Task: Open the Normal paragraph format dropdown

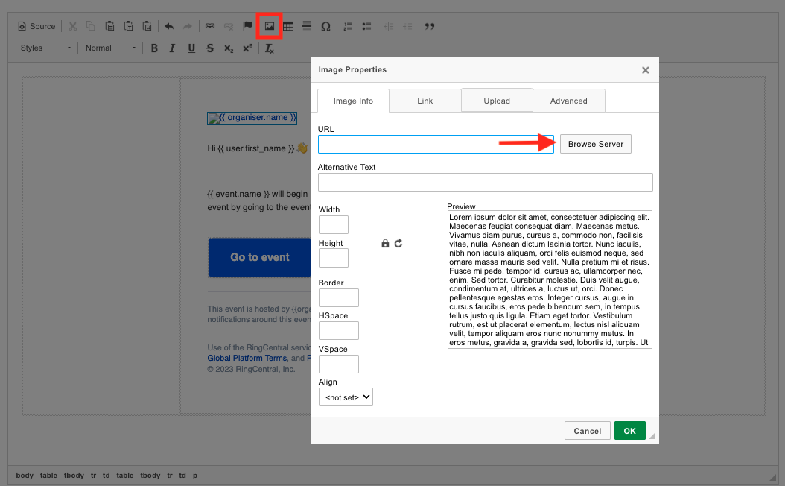Action: pos(110,48)
